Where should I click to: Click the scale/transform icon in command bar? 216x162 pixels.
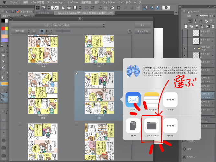coord(118,8)
